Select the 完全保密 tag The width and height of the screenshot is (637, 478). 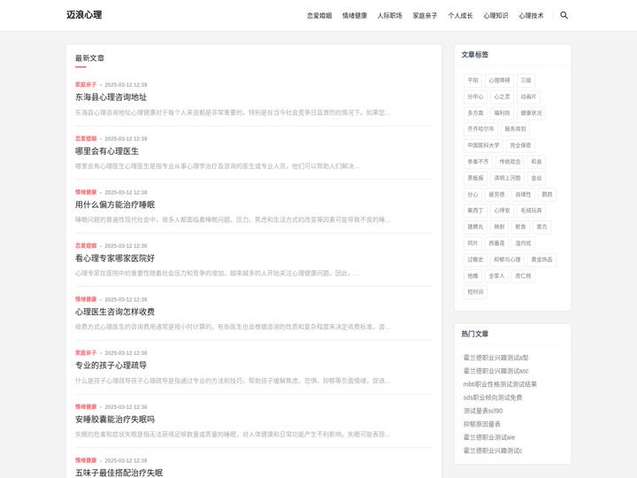pos(520,145)
